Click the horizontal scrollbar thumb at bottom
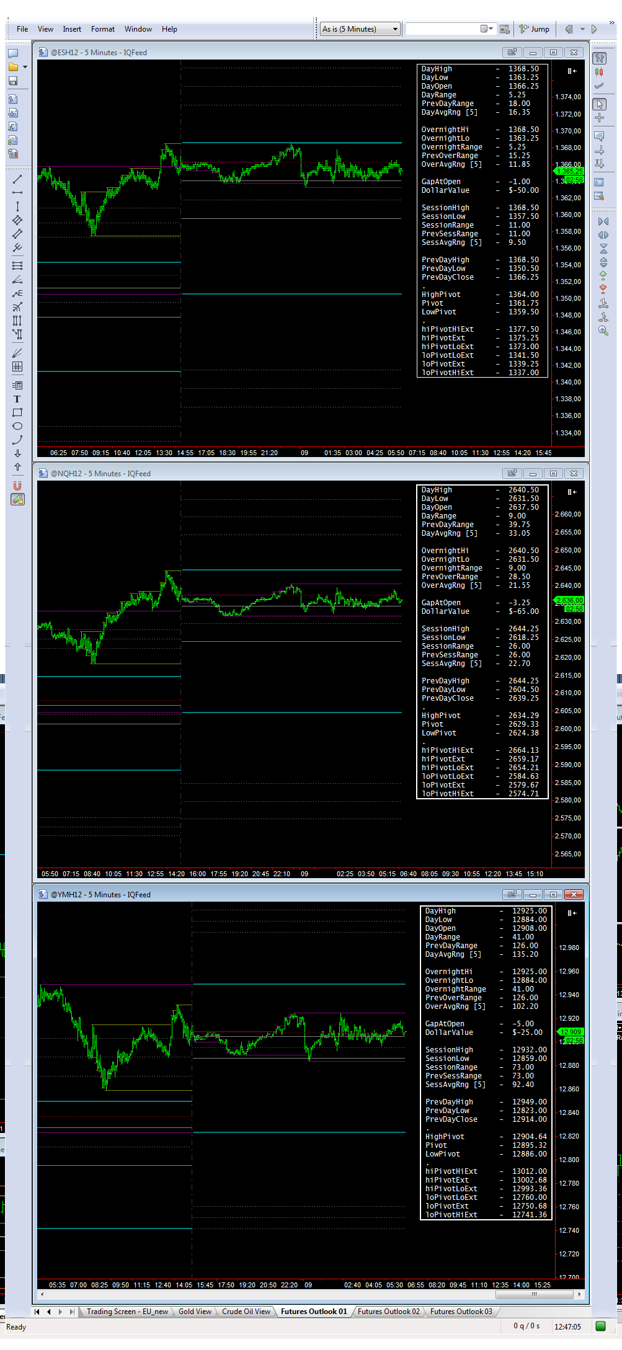The height and width of the screenshot is (1350, 622). click(x=534, y=1294)
